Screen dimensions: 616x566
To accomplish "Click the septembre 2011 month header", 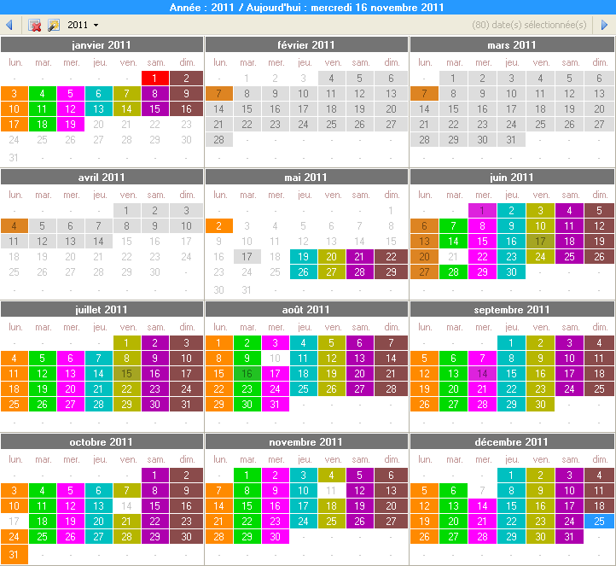I will click(x=512, y=310).
